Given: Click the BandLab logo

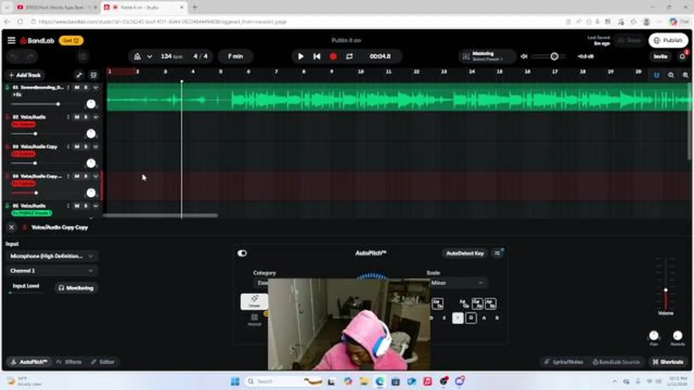Looking at the screenshot, I should pos(37,41).
